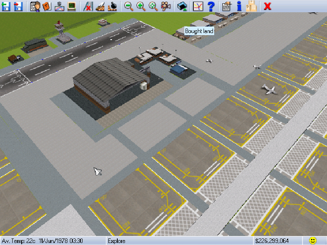The height and width of the screenshot is (245, 327).
Task: Click the air traffic control tower
Action: 60,32
